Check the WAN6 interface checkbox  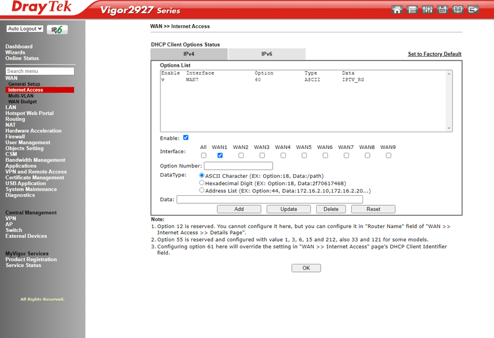(325, 156)
